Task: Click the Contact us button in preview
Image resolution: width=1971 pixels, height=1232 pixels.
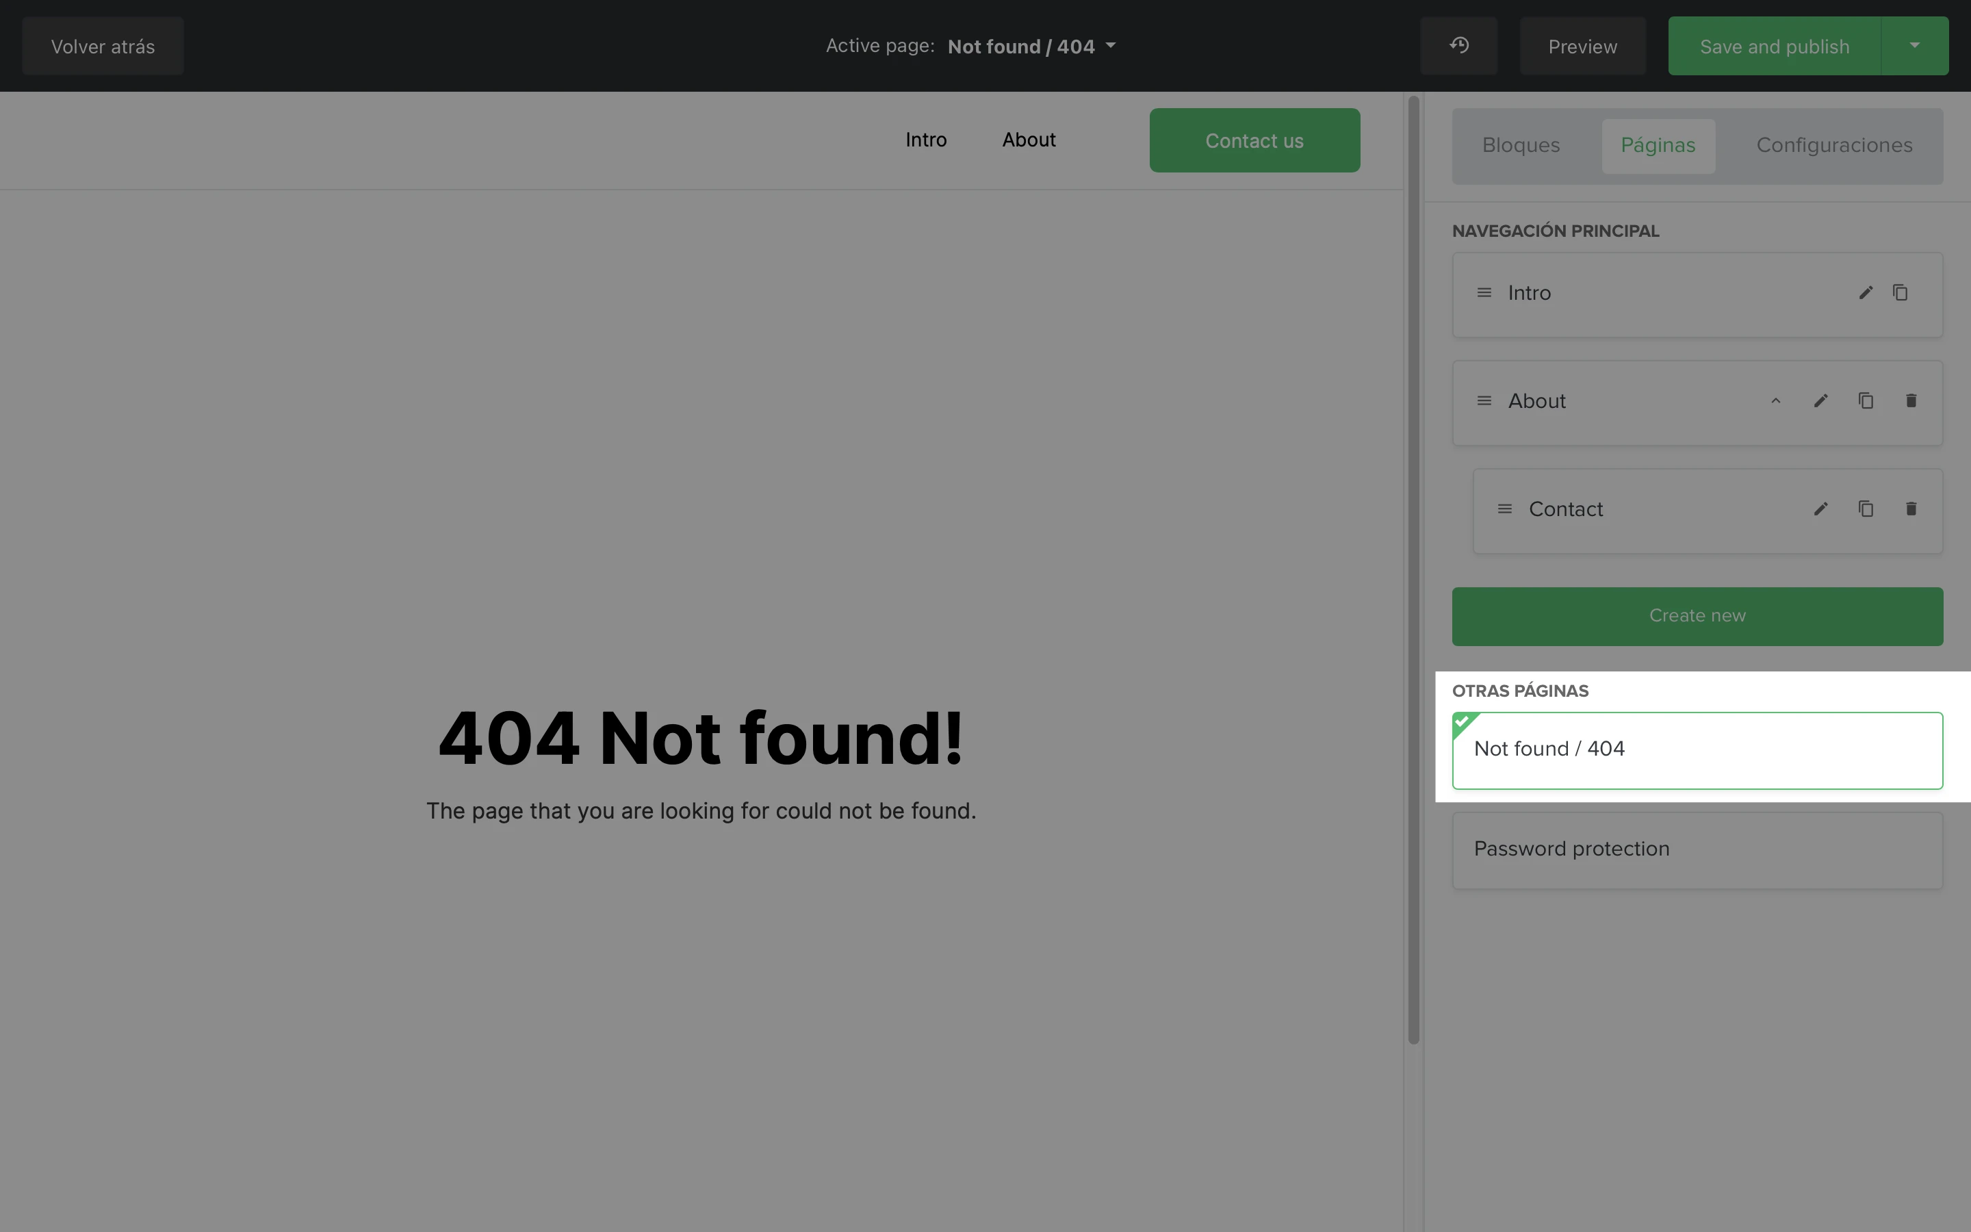Action: coord(1254,140)
